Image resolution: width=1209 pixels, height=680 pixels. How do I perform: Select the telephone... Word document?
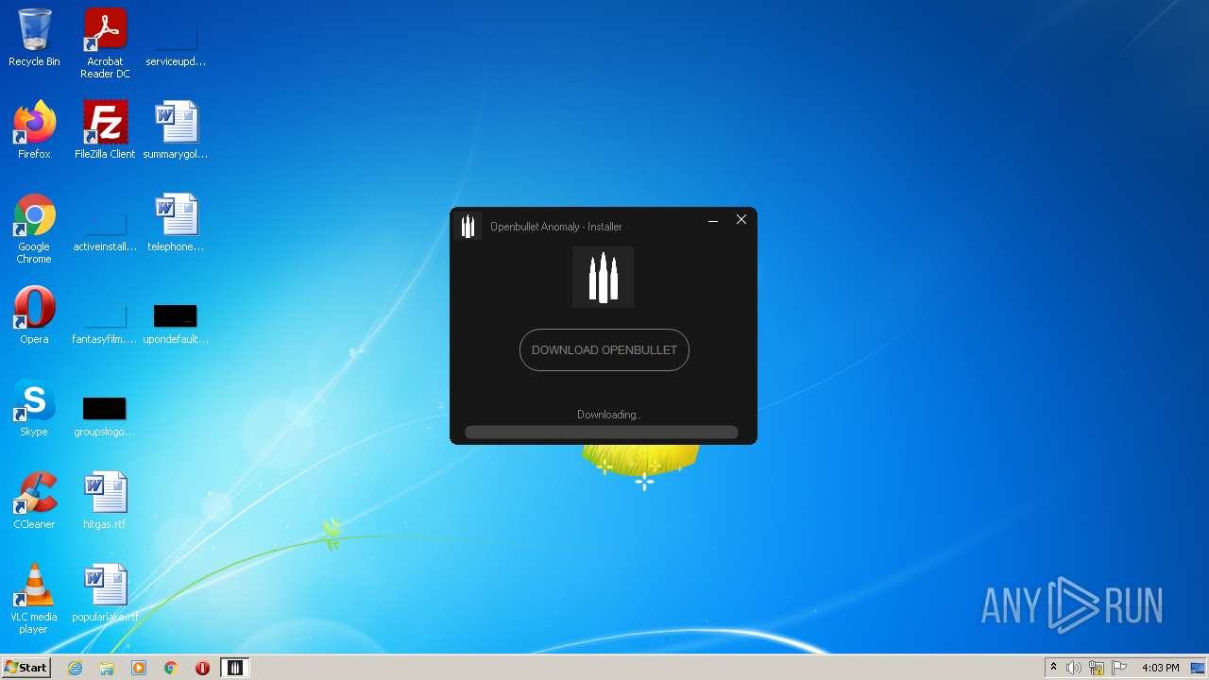tap(176, 223)
